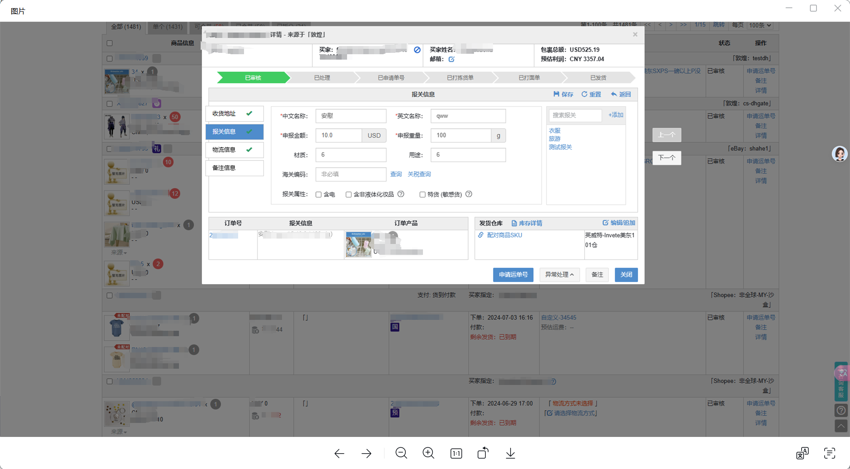Select the checkbox for the eBay shahe1 order

109,149
